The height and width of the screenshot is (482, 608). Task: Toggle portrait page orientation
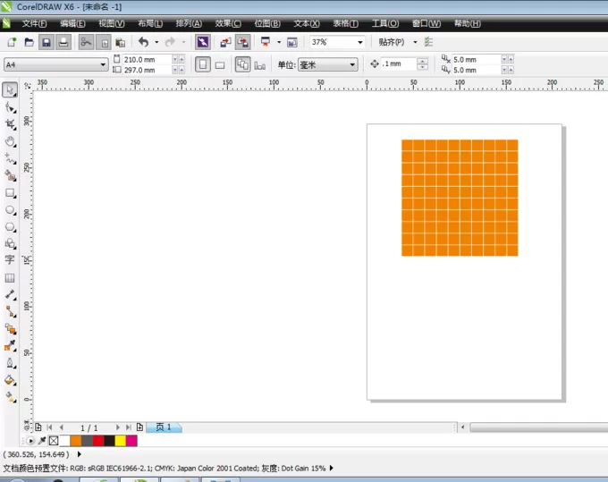pyautogui.click(x=203, y=64)
